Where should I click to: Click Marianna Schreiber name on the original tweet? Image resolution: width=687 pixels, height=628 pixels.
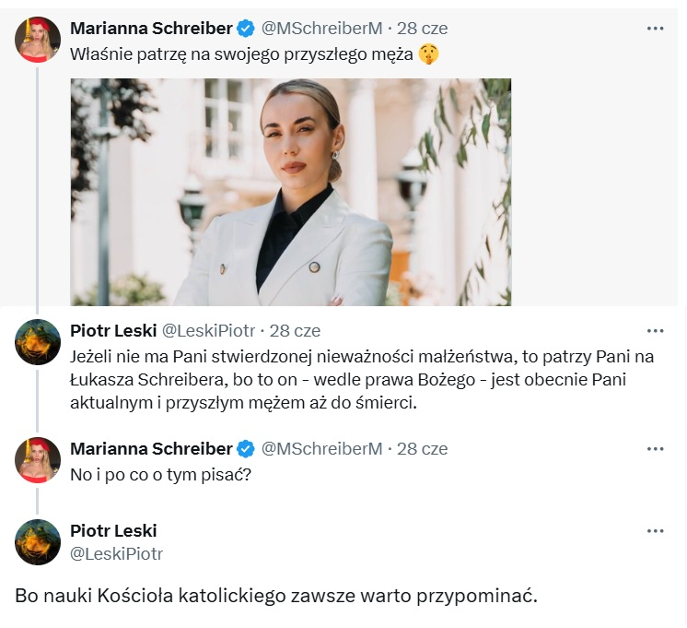[151, 29]
